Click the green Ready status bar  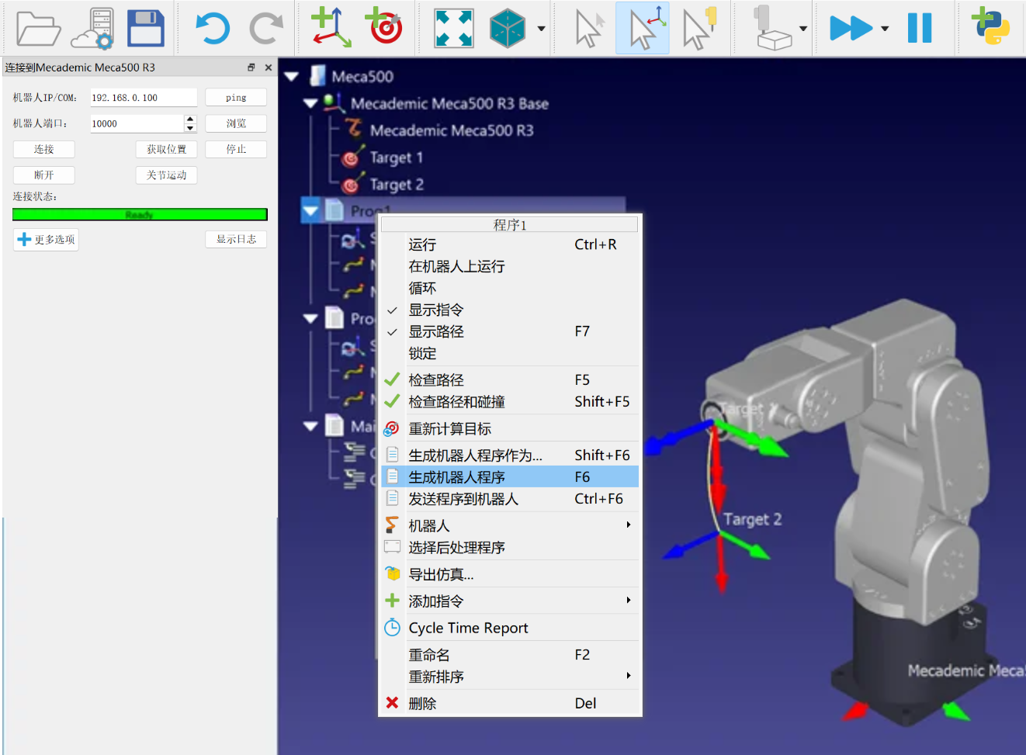(x=140, y=214)
